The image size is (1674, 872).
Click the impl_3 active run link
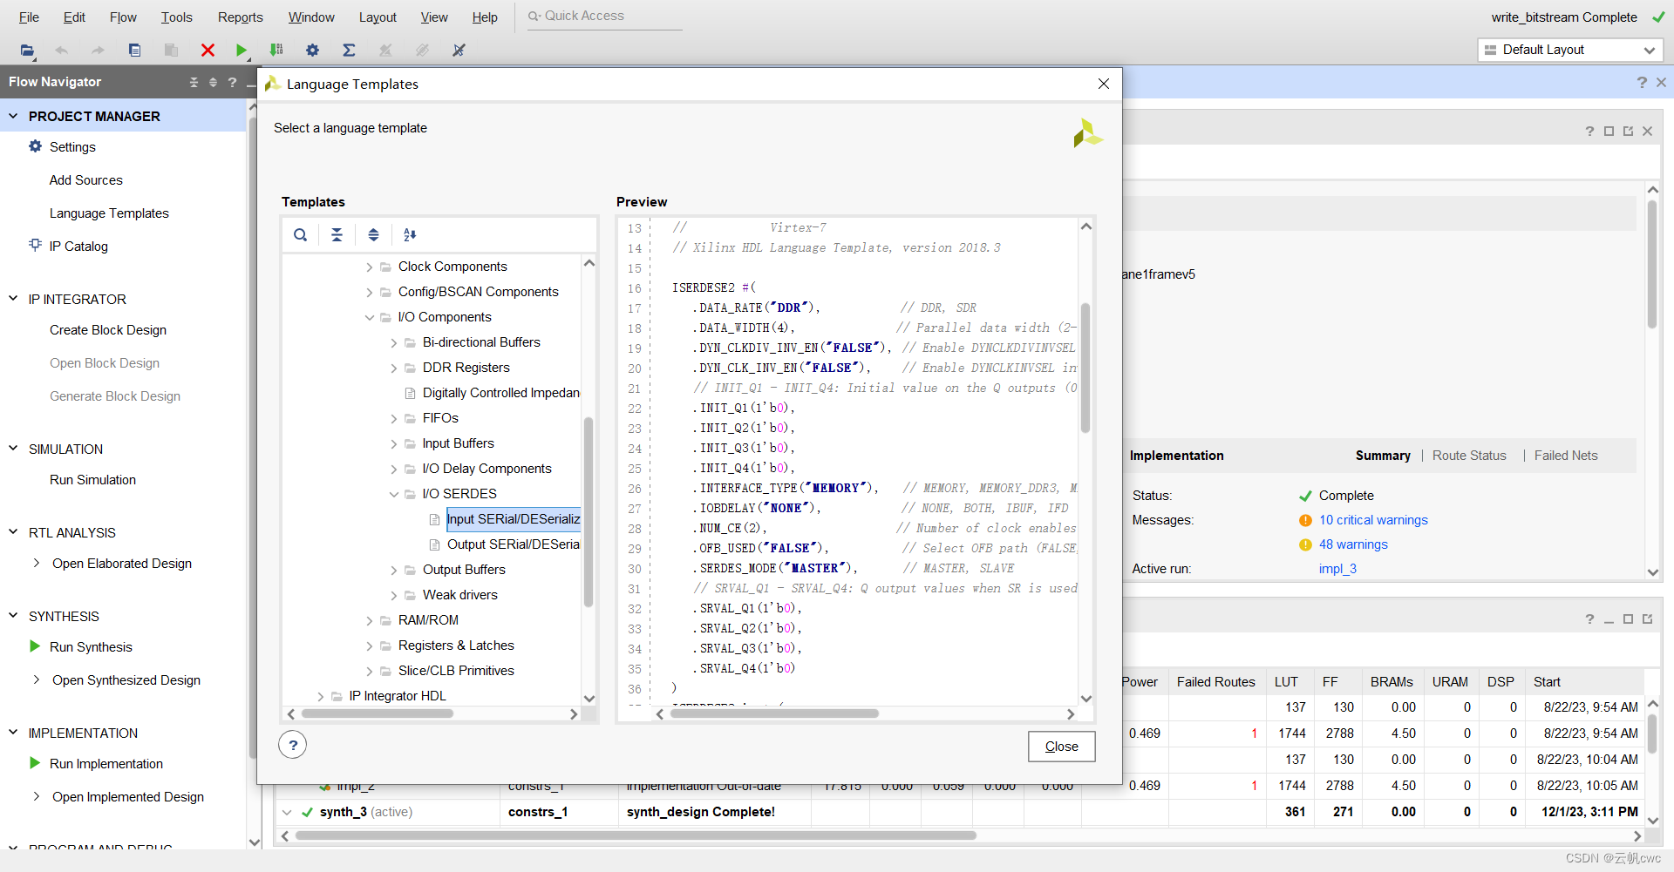(1337, 569)
